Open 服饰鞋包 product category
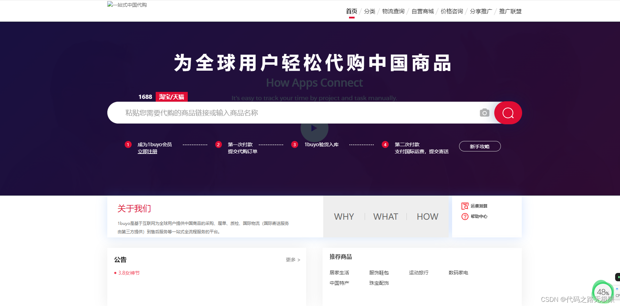 tap(379, 273)
